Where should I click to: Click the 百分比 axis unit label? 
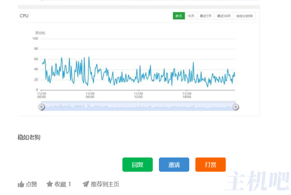40,33
